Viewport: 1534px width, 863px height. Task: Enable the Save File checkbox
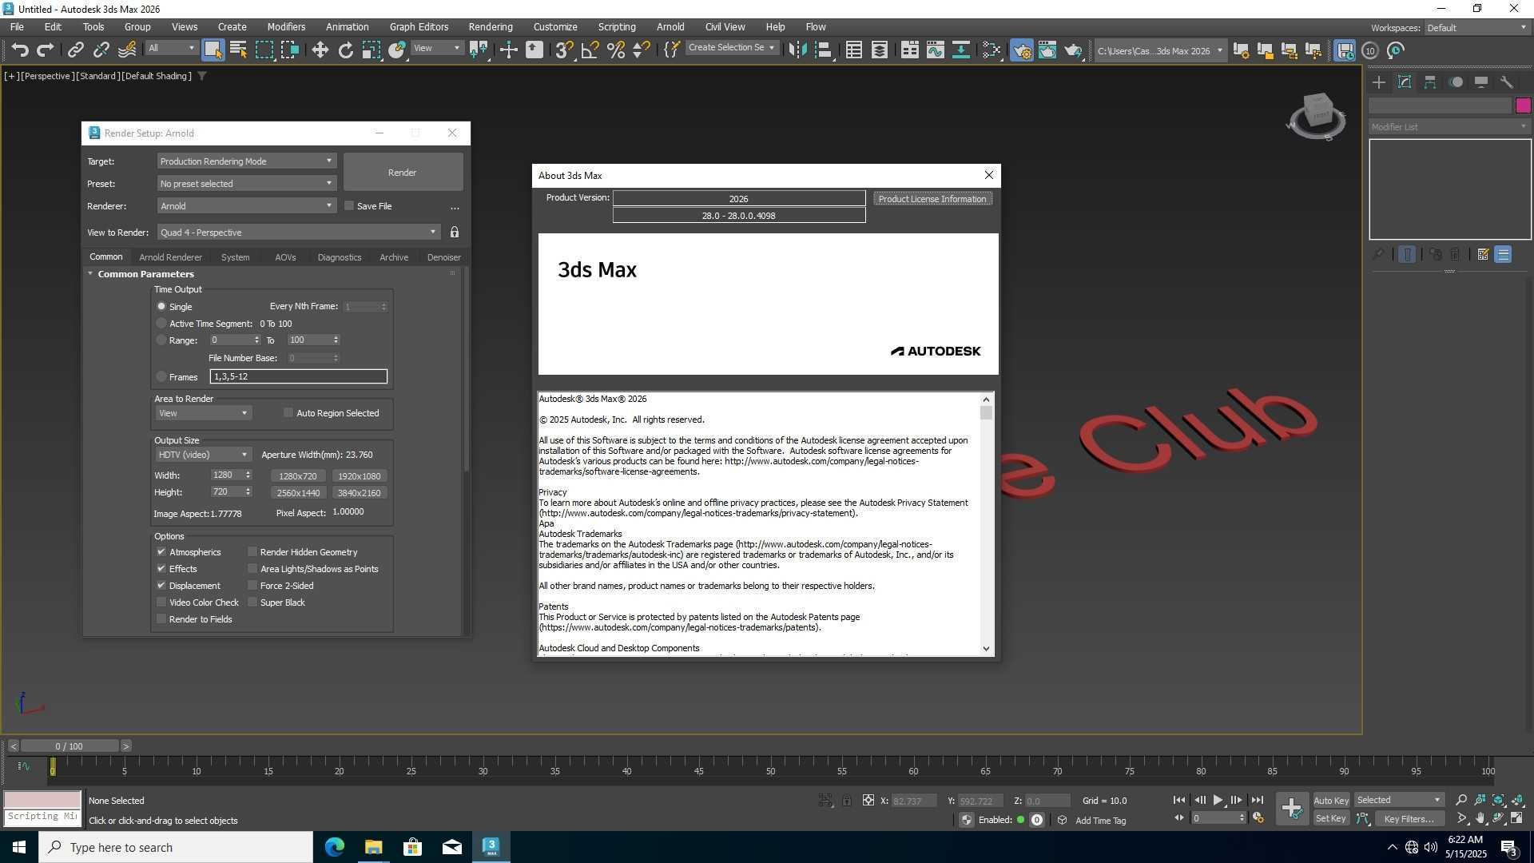[349, 206]
